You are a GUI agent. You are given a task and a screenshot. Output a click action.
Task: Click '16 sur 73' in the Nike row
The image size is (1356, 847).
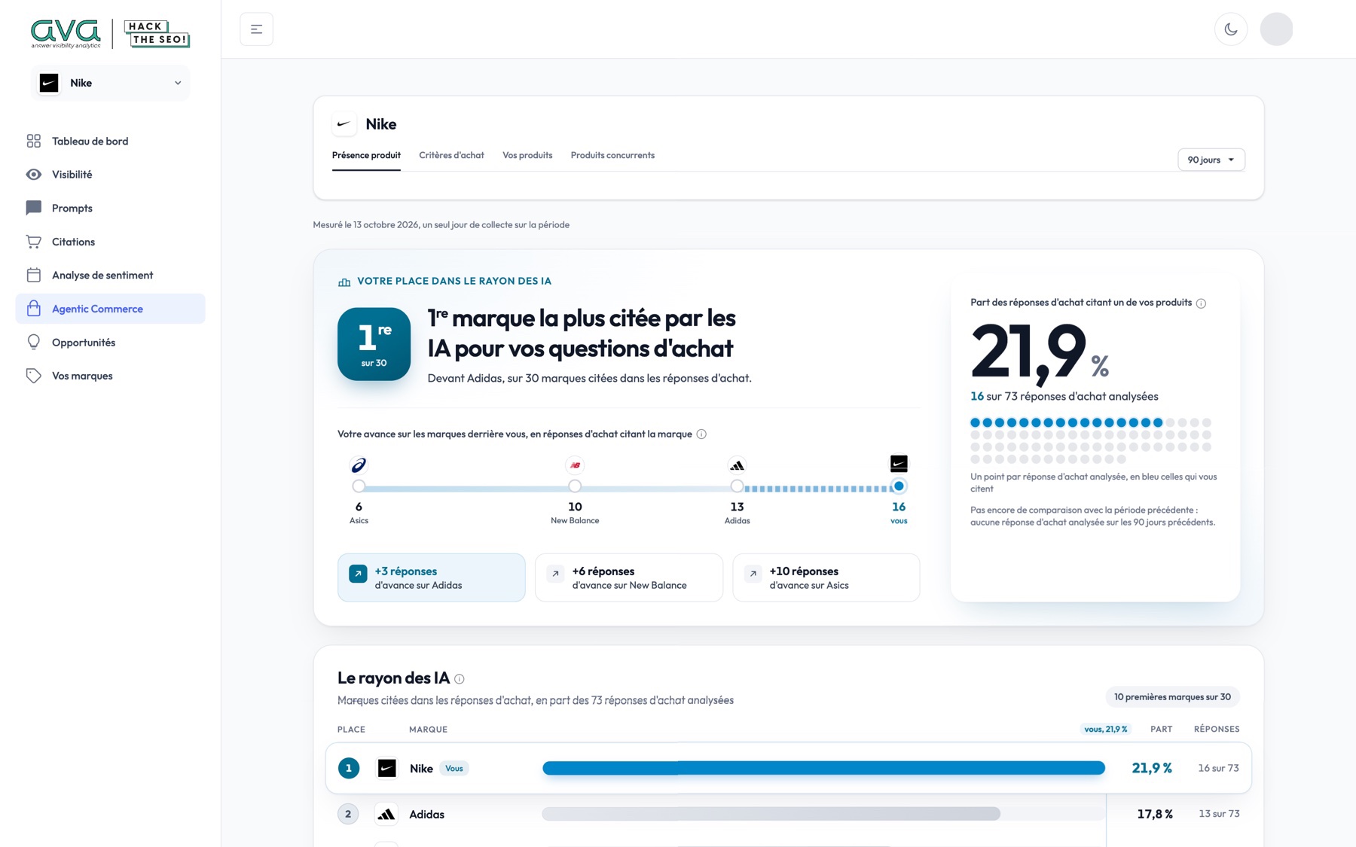[x=1218, y=768]
